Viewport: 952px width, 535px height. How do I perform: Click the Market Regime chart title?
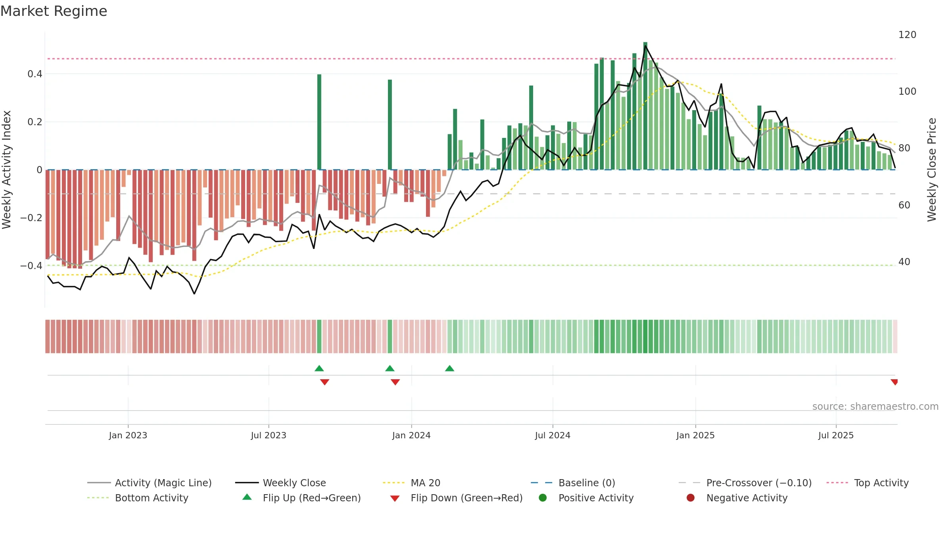click(54, 11)
